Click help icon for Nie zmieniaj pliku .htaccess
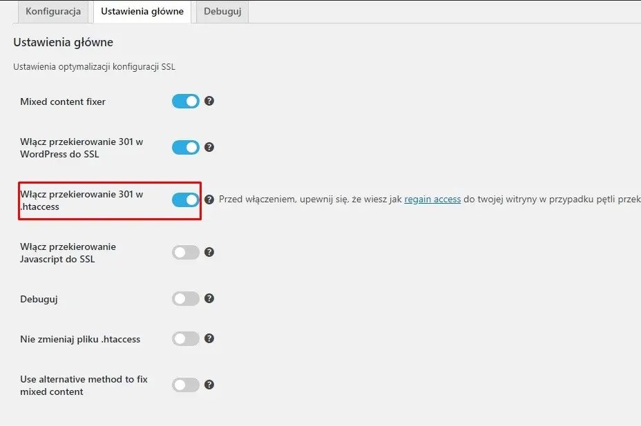The image size is (641, 426). [x=209, y=338]
